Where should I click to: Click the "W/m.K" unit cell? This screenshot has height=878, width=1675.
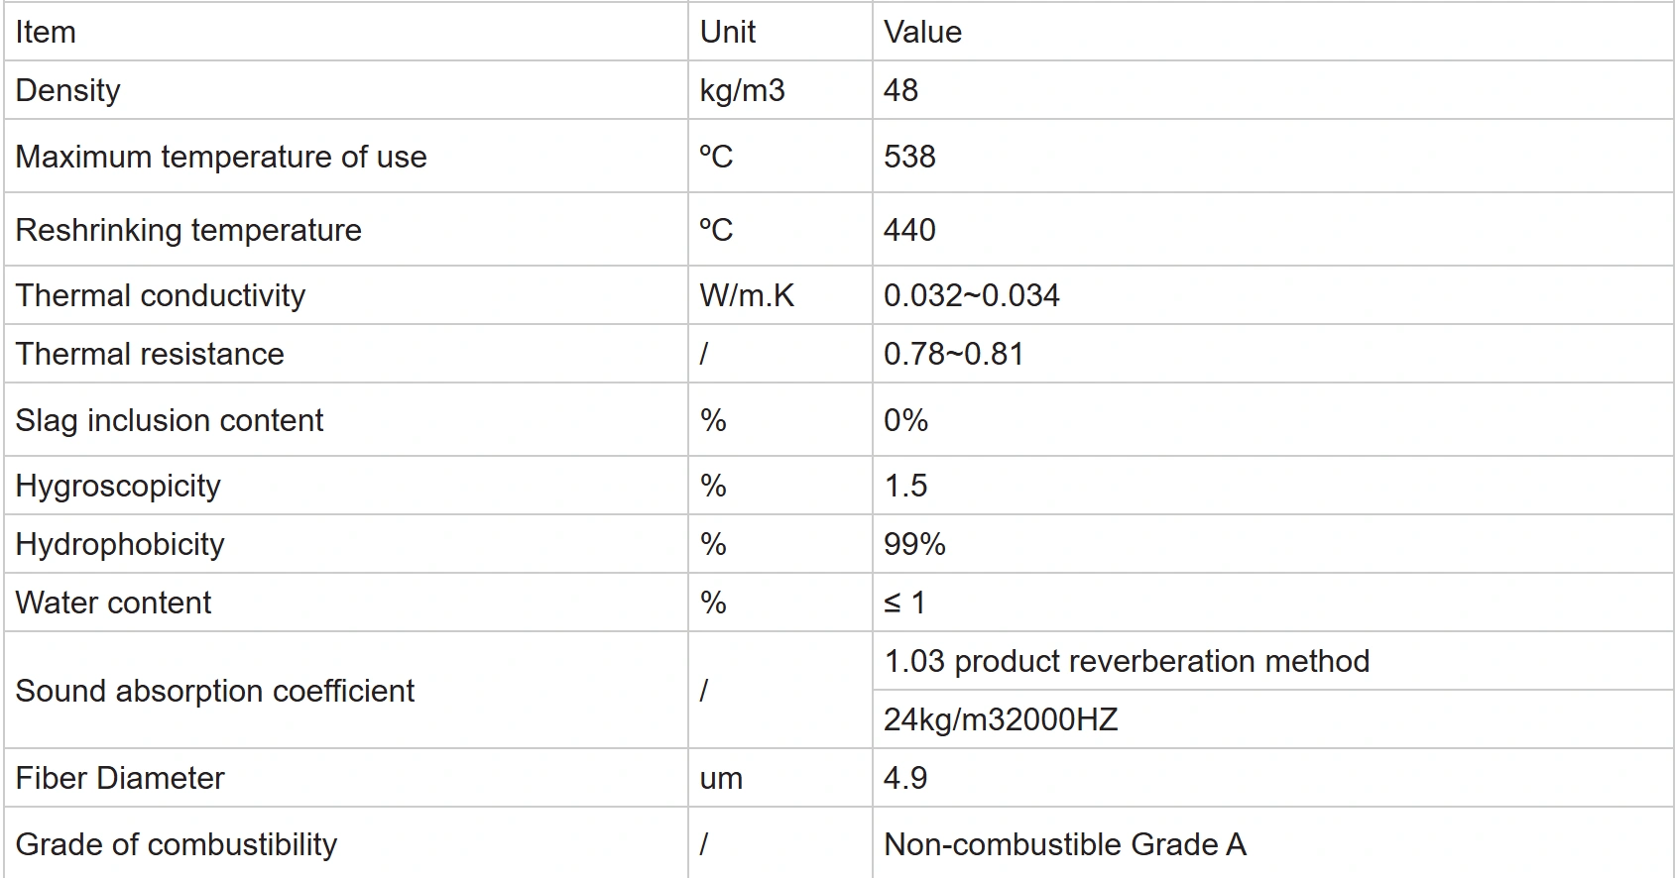(747, 295)
